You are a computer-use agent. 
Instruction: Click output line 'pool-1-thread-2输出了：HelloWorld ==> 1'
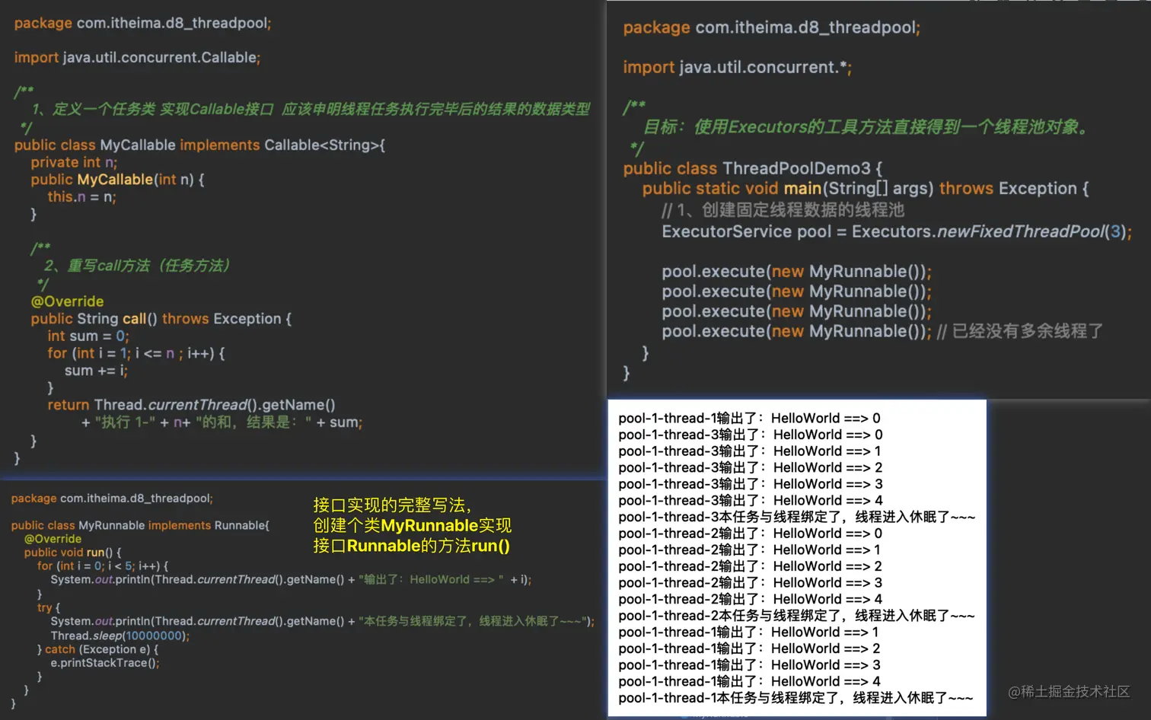(750, 550)
